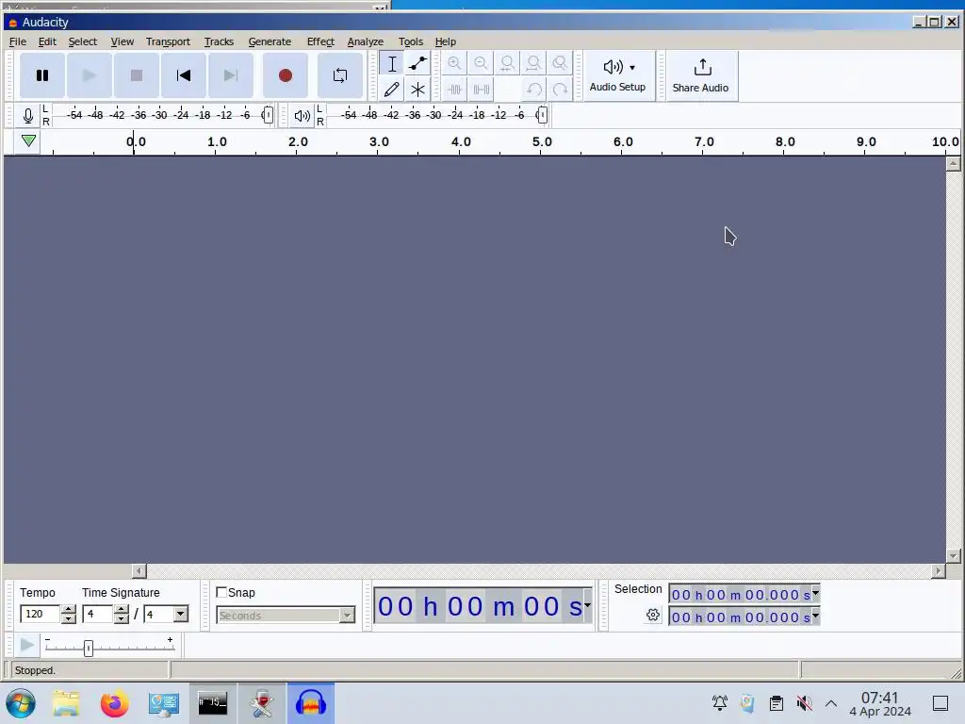Click horizontal scrollbar left arrow
965x724 pixels.
point(139,570)
